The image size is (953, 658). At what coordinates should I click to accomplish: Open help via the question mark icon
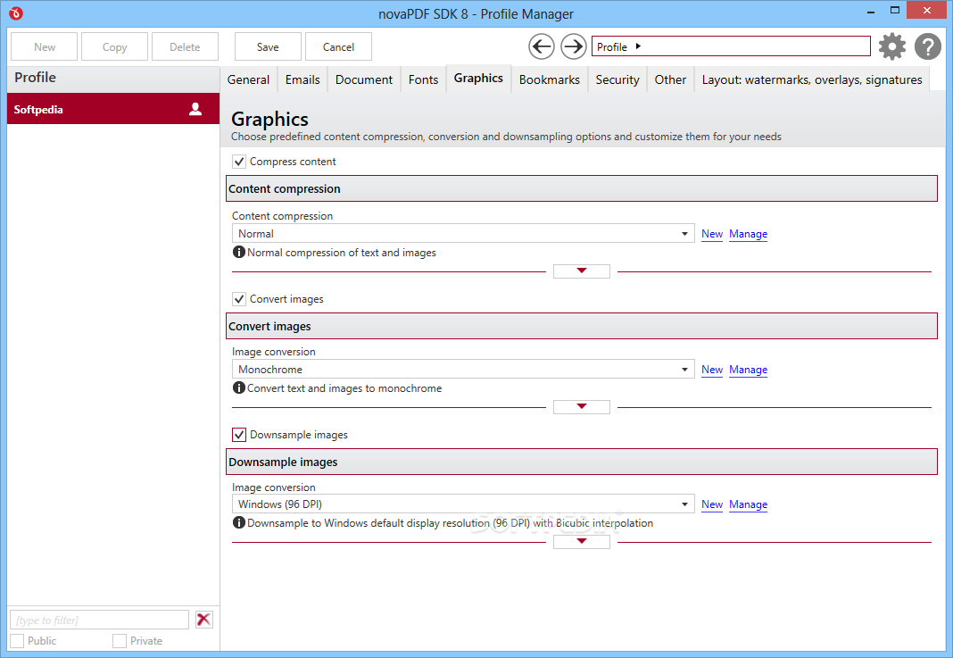click(927, 46)
